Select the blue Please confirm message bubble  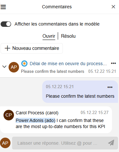click(80, 92)
